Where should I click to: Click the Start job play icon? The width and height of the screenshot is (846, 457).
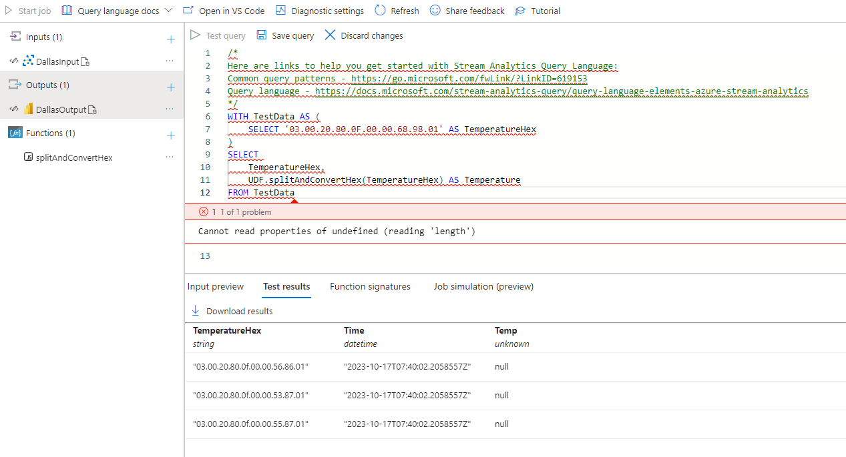point(9,11)
